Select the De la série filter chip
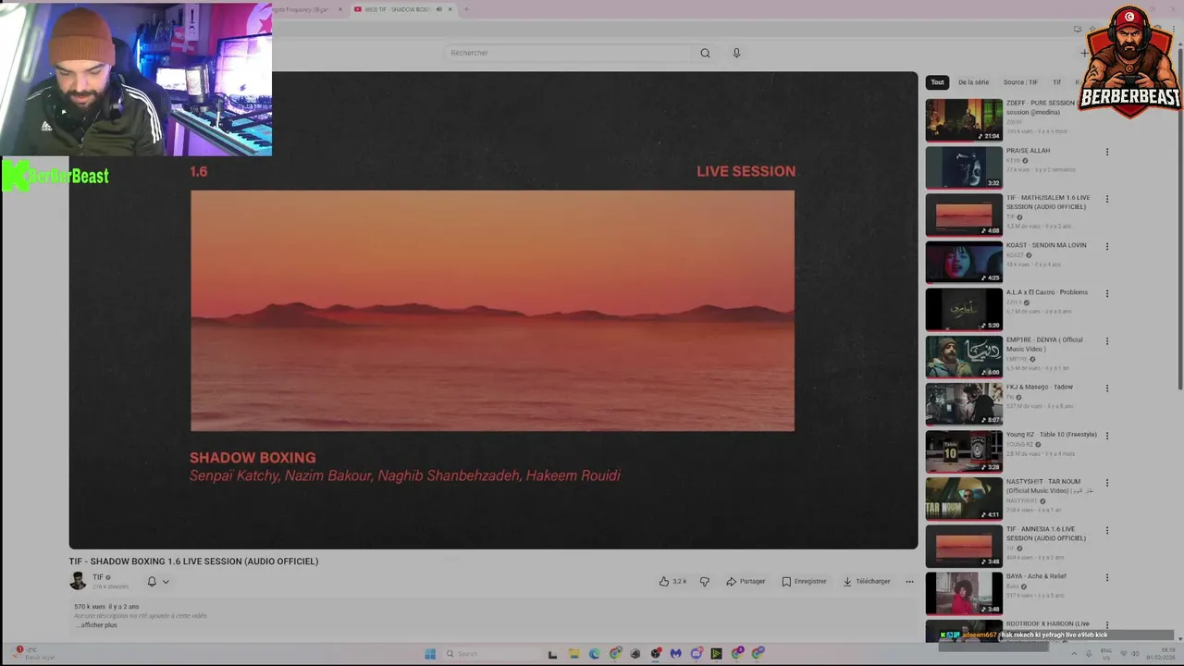Viewport: 1184px width, 666px height. tap(973, 82)
